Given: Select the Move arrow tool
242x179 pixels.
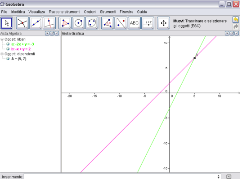Looking at the screenshot, I should pos(7,23).
